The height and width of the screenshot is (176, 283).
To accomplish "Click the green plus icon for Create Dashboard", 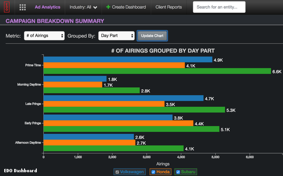I will (x=108, y=7).
